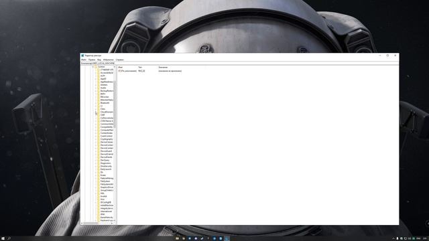
Task: Open the Windows Start menu
Action: (3, 238)
